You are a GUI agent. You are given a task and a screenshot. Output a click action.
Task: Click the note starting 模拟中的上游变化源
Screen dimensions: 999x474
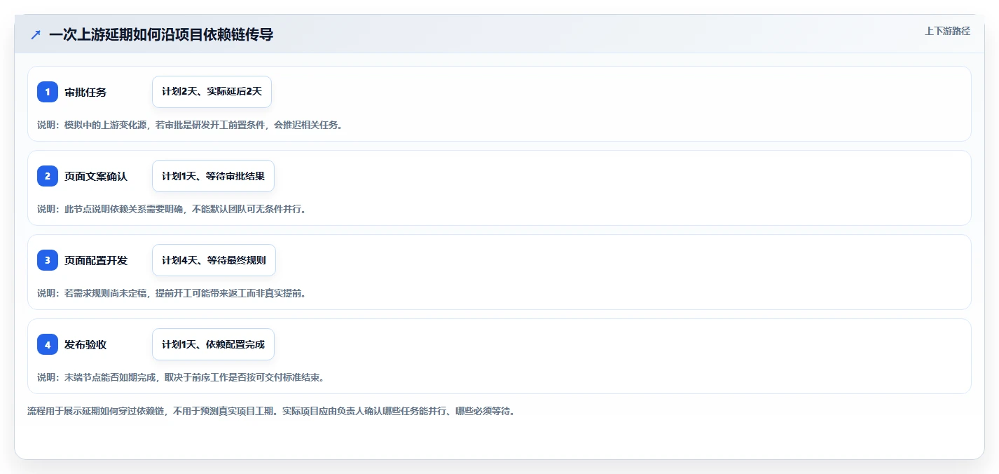pyautogui.click(x=190, y=125)
